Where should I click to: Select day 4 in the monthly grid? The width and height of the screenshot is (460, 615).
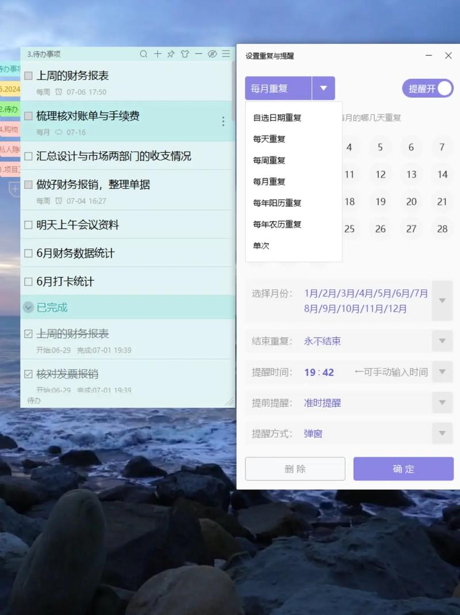coord(349,147)
